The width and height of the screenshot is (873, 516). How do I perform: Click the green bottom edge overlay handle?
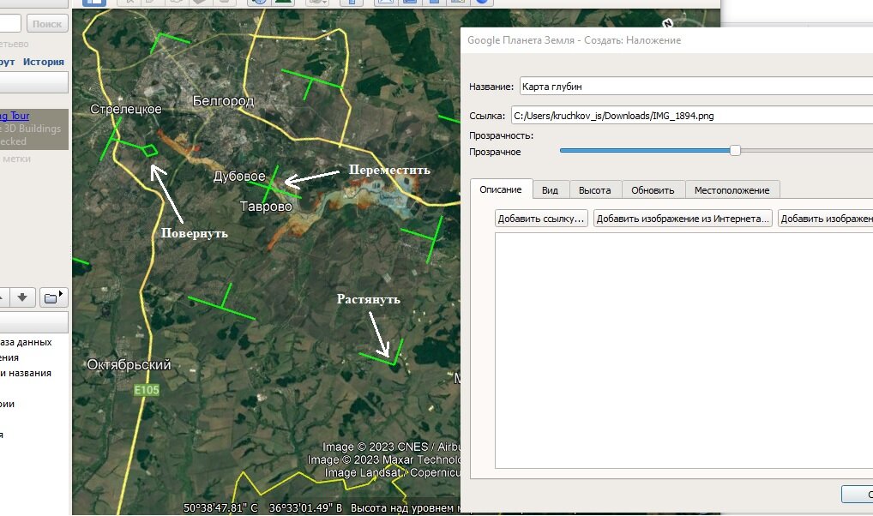tap(222, 307)
